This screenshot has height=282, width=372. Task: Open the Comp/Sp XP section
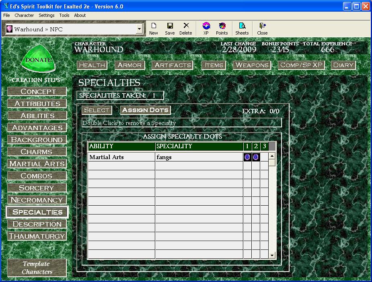click(x=301, y=65)
